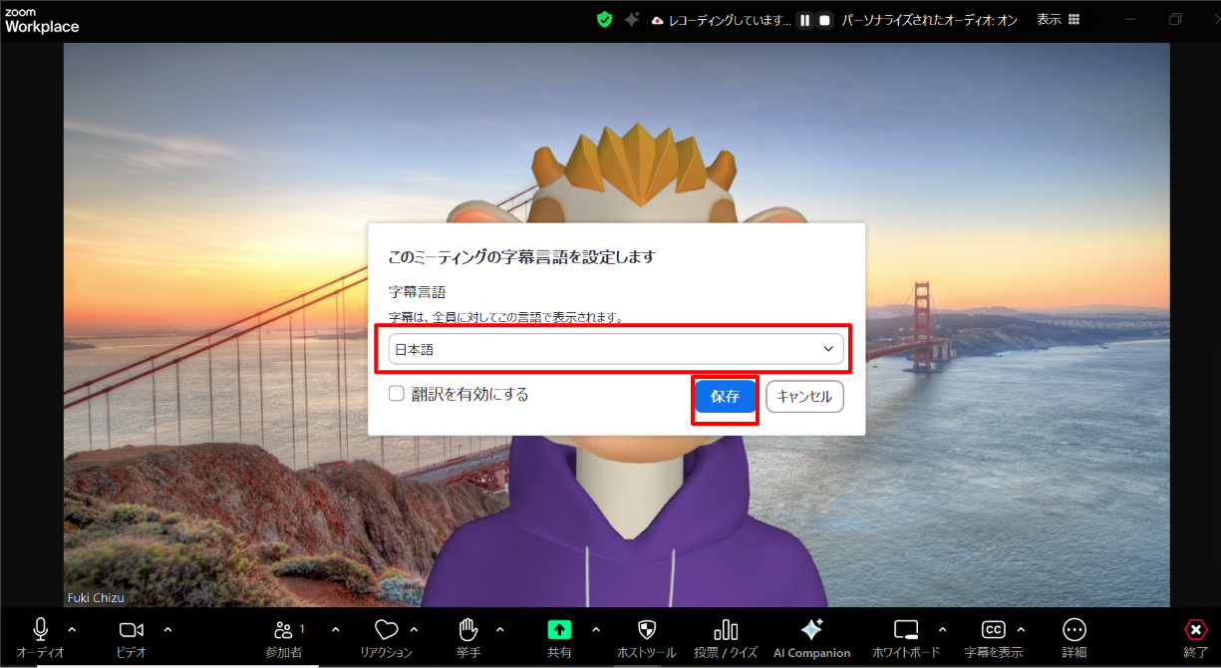Click the レコーディングしています cloud recording indicator
This screenshot has height=668, width=1221.
(x=722, y=20)
